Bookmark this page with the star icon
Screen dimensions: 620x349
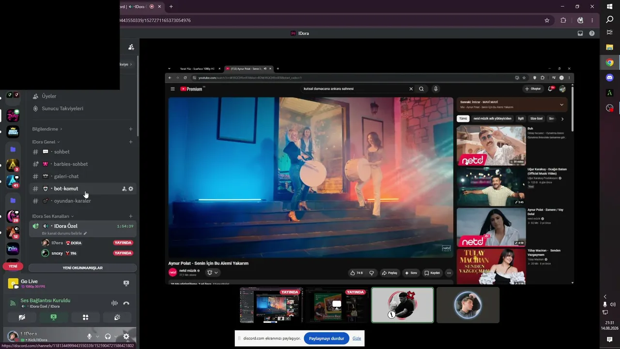tap(547, 20)
